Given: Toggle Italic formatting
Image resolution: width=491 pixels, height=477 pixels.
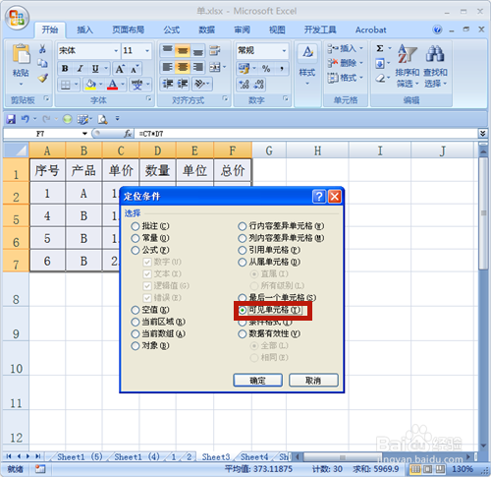Looking at the screenshot, I should [80, 69].
